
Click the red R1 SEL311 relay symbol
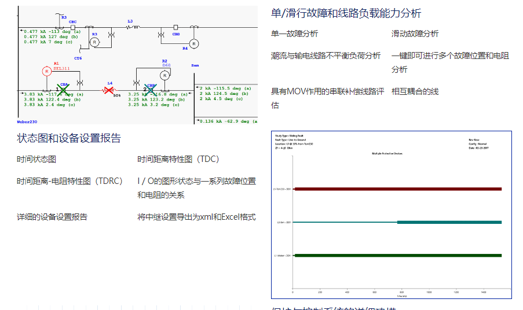tap(47, 71)
